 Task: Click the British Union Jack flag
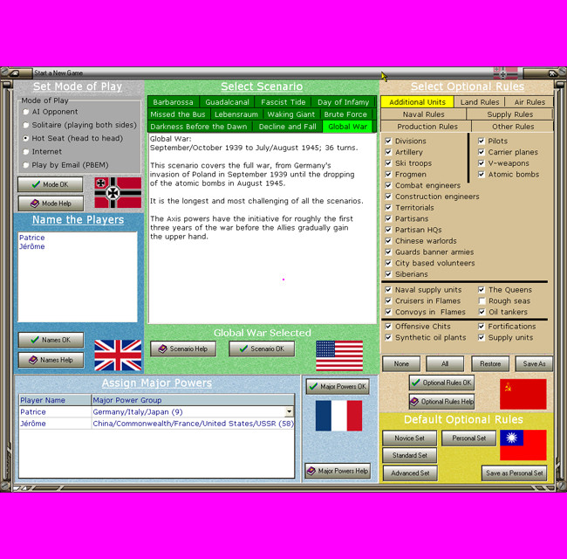point(118,355)
